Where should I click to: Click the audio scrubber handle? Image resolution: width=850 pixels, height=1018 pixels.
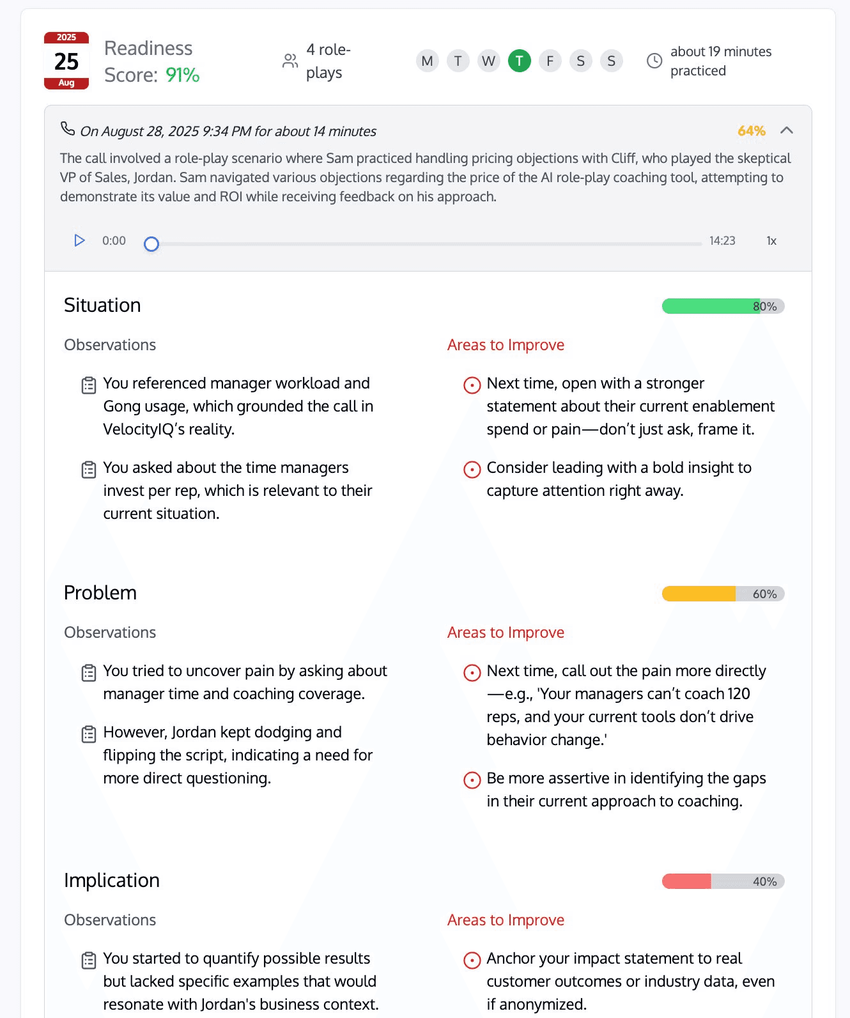(x=151, y=244)
